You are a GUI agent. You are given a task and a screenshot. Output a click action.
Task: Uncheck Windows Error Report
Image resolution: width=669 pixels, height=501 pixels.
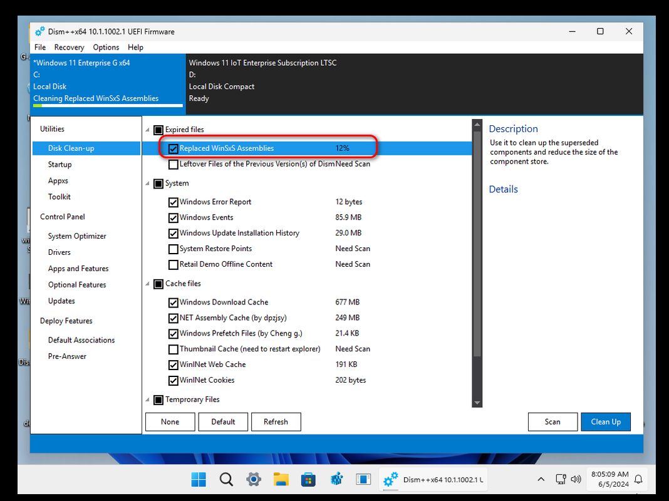click(174, 202)
